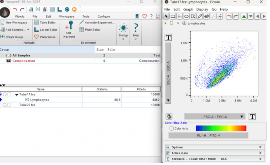Screen dimensions: 270x165
Task: Click the redo arrow in graph window
Action: (x=236, y=16)
